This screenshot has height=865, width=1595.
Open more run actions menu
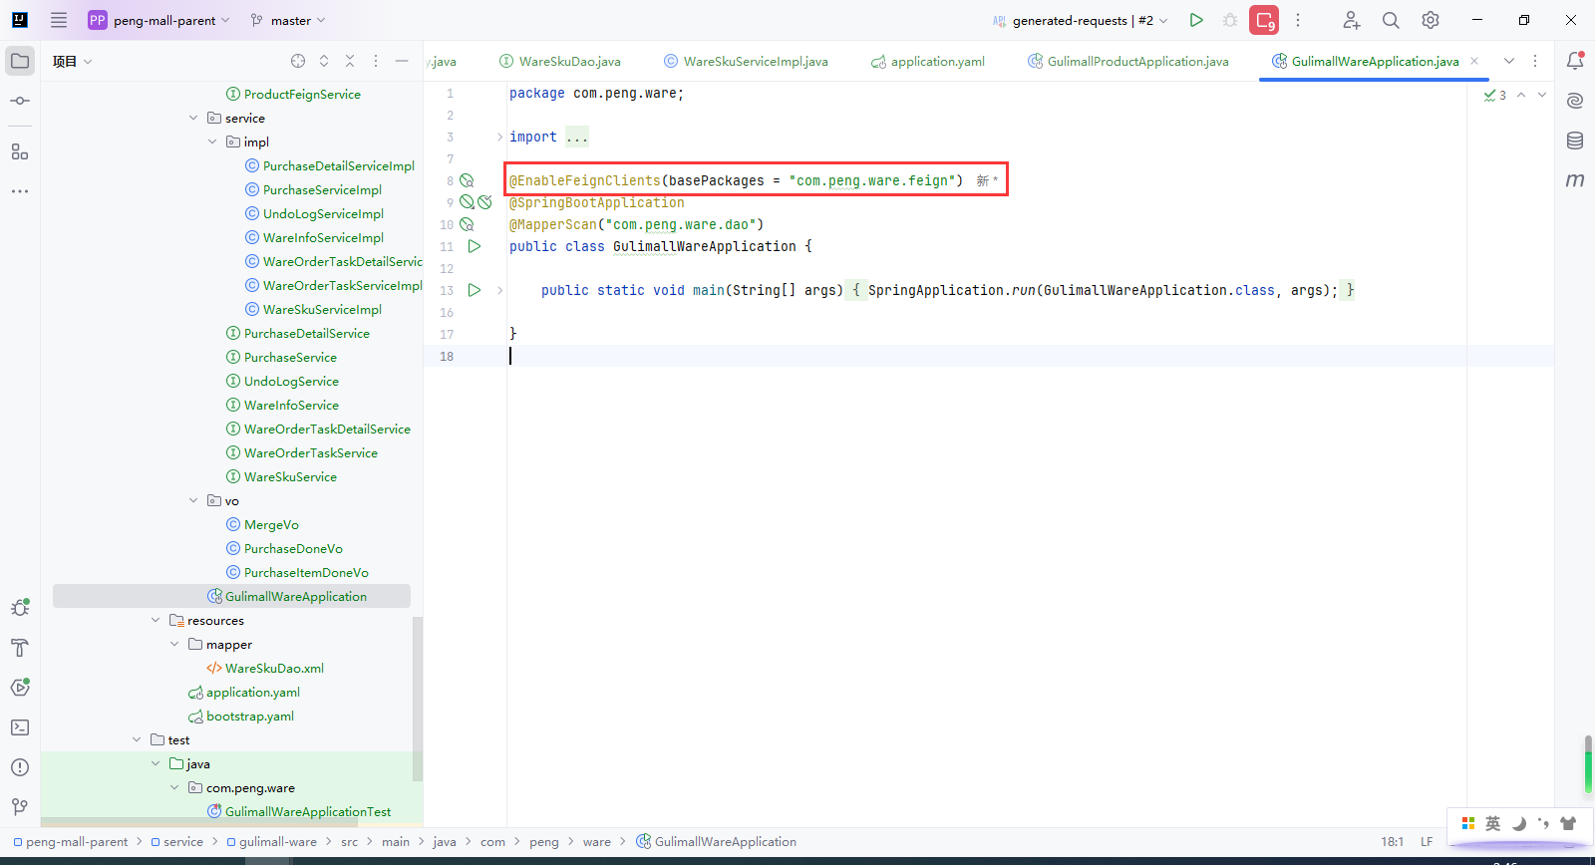1298,20
